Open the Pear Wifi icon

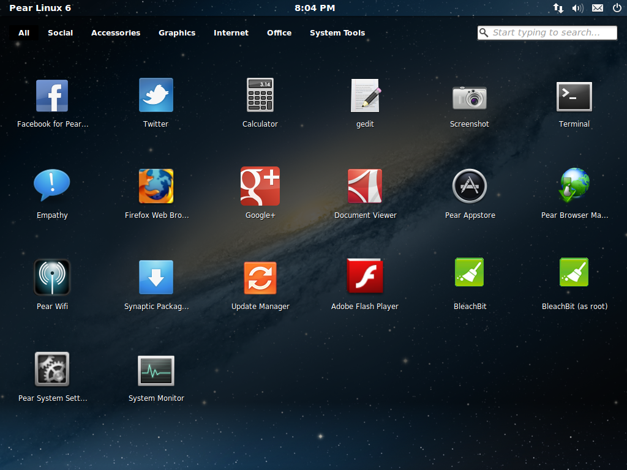click(52, 277)
